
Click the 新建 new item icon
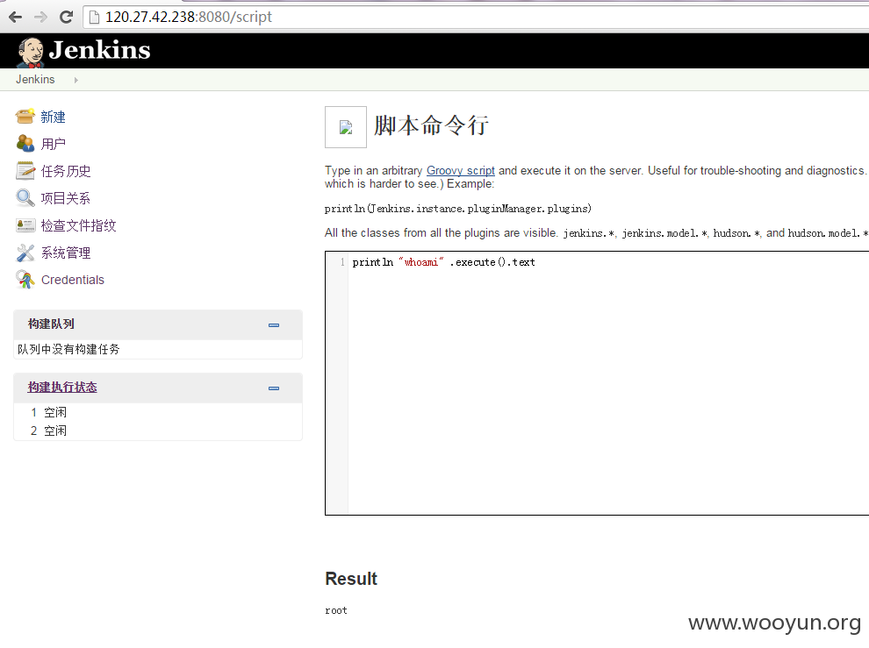[25, 117]
